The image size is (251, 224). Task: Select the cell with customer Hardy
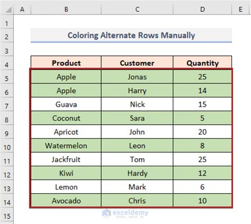tap(137, 173)
